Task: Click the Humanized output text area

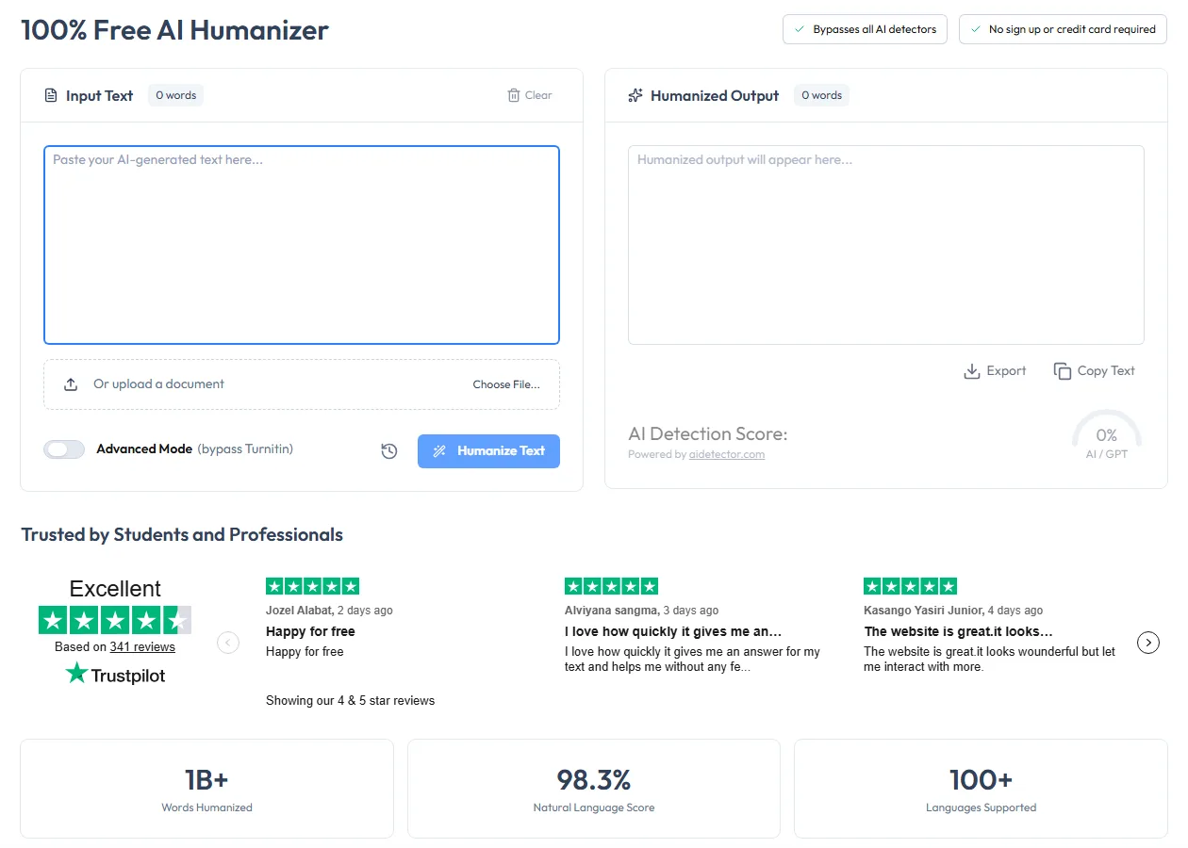Action: coord(886,245)
